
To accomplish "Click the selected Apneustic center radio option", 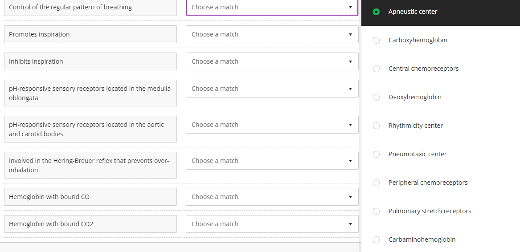I will (376, 12).
